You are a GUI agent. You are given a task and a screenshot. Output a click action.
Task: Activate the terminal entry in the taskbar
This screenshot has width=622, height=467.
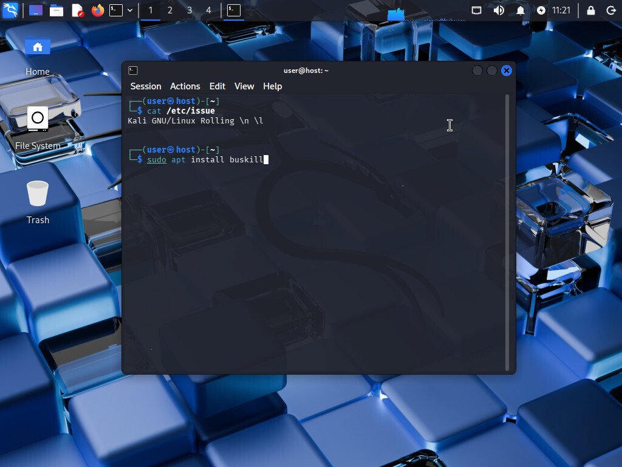click(x=234, y=10)
